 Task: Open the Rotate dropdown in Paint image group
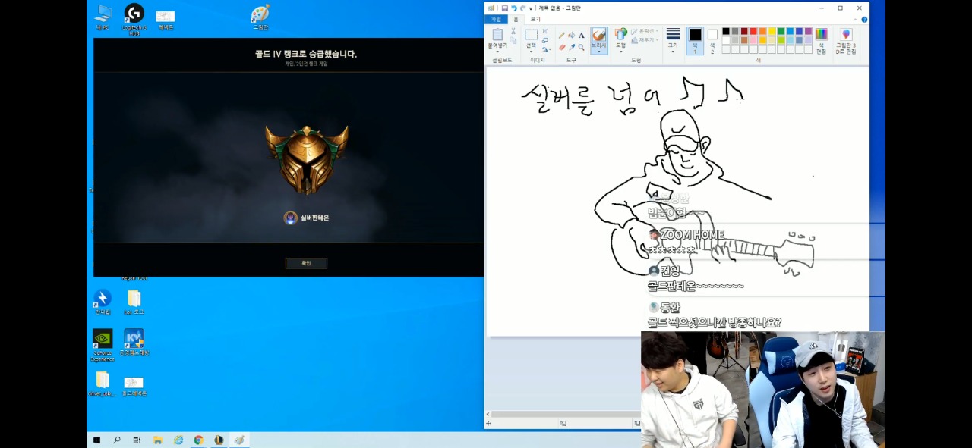click(x=546, y=49)
